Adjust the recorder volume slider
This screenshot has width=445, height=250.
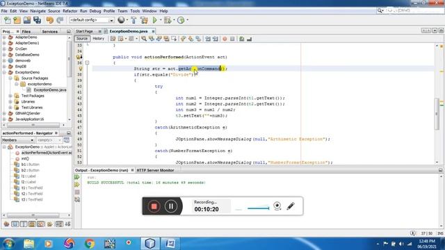tap(258, 208)
